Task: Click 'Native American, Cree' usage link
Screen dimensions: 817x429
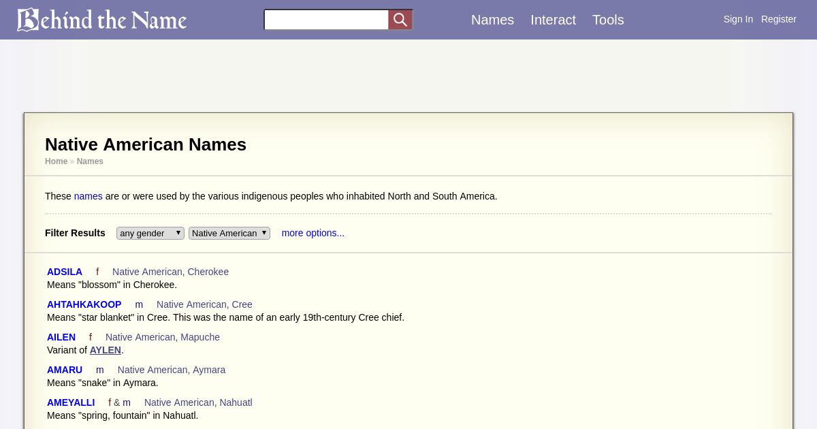Action: [204, 304]
